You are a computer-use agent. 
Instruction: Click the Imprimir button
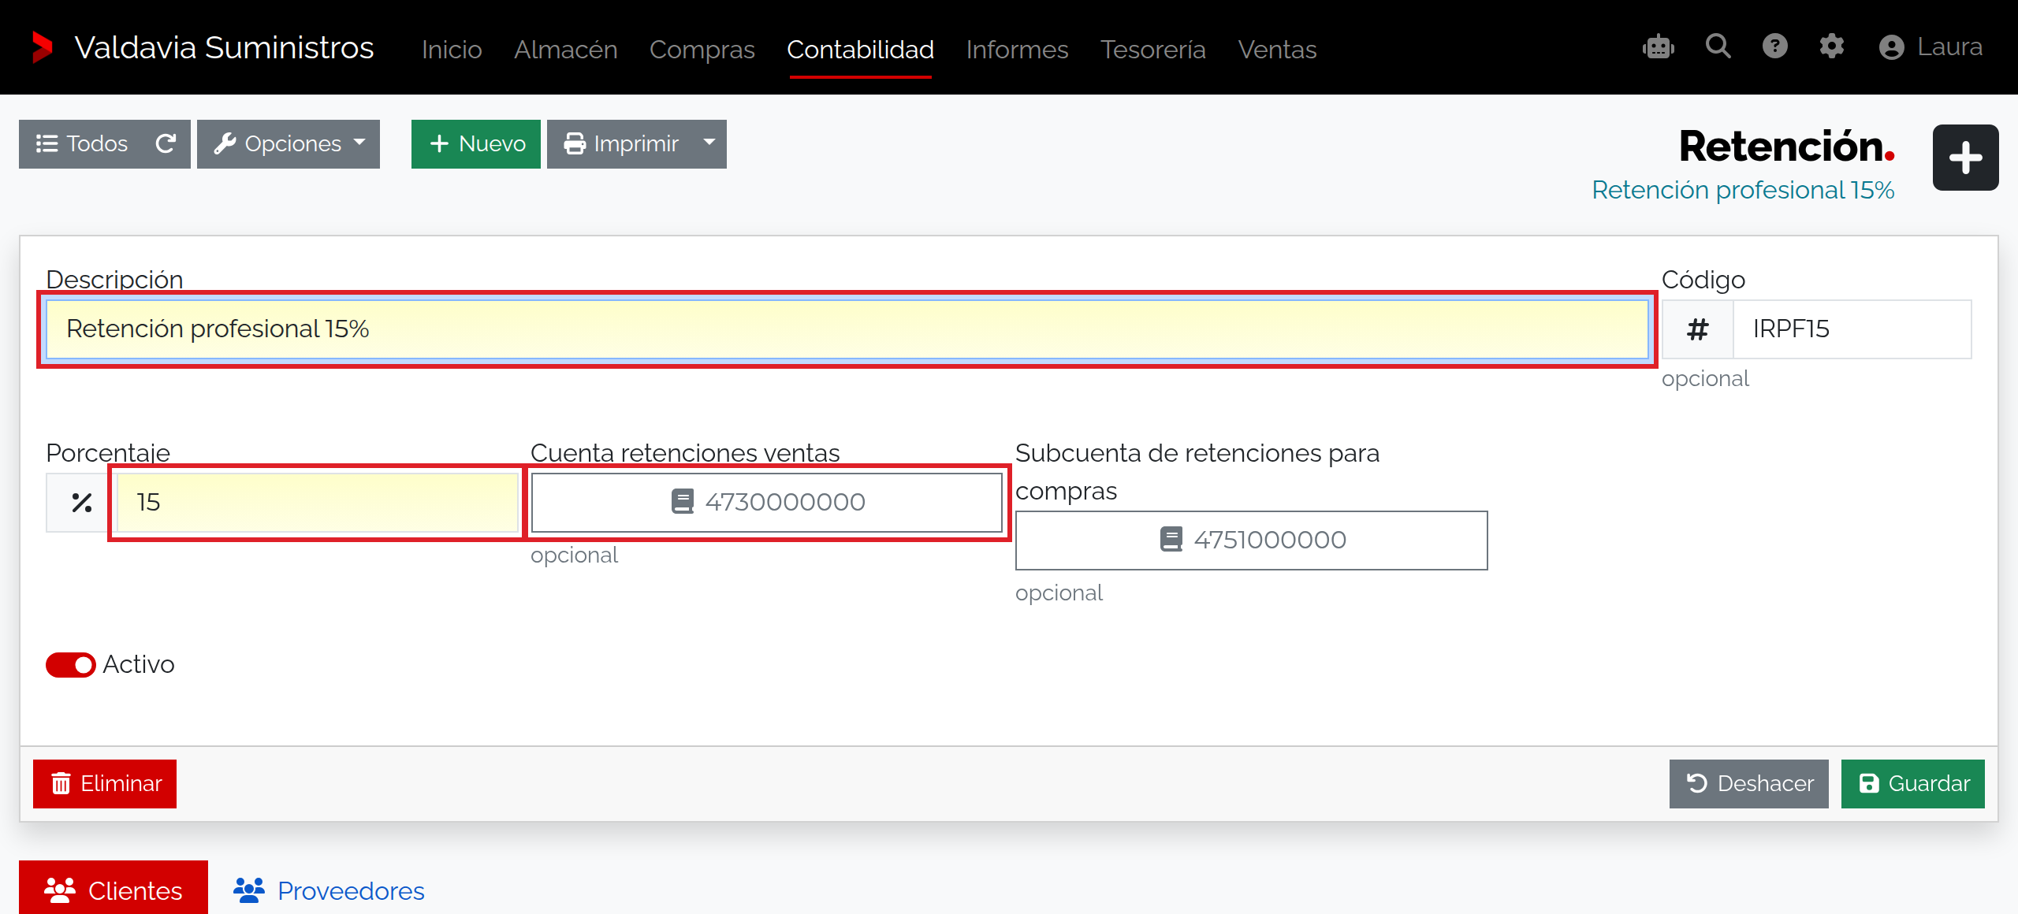pyautogui.click(x=620, y=143)
